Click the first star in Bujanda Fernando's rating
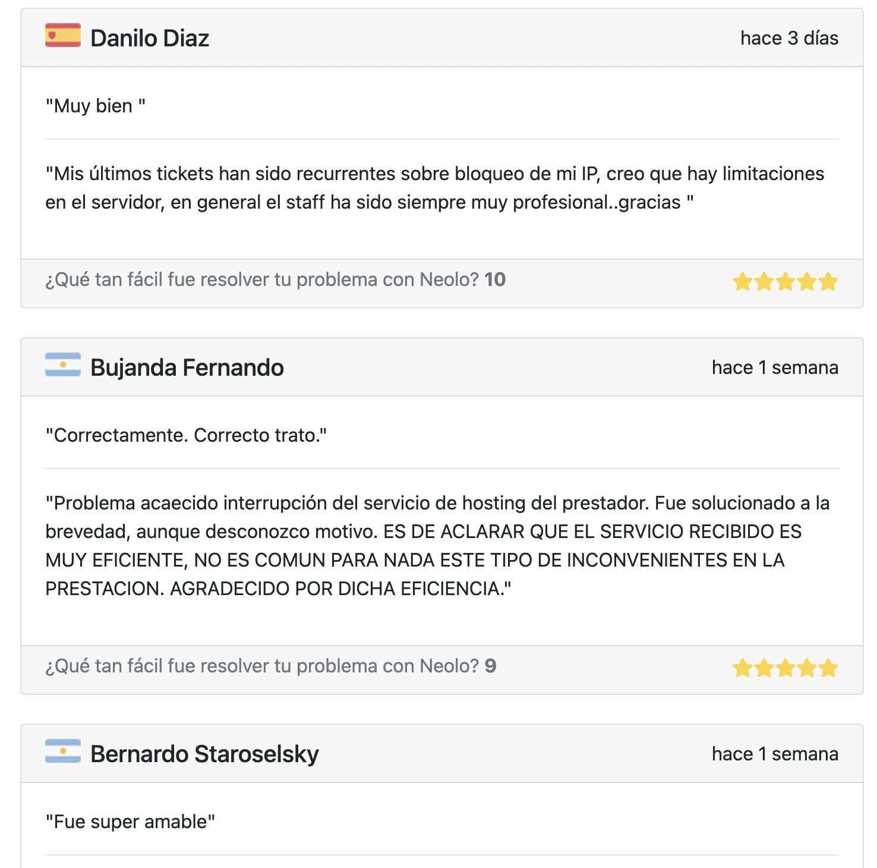Image resolution: width=877 pixels, height=868 pixels. (x=743, y=668)
